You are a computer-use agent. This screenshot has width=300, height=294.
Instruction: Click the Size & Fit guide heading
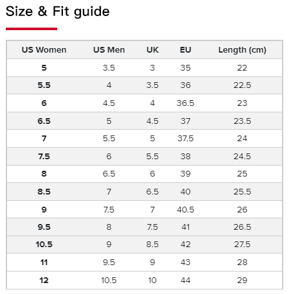(57, 12)
